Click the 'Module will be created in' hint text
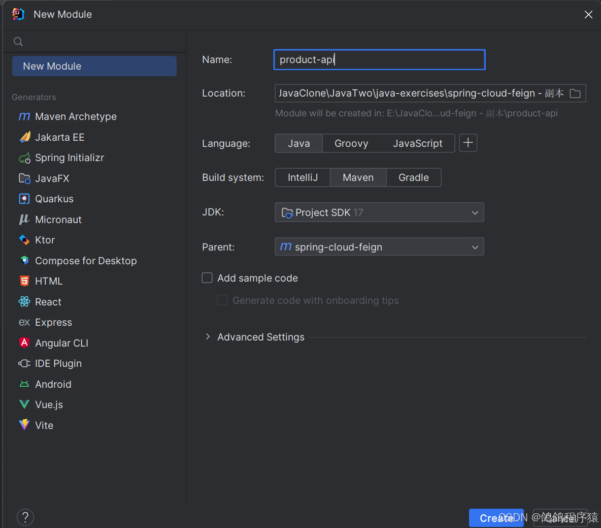 click(x=416, y=113)
